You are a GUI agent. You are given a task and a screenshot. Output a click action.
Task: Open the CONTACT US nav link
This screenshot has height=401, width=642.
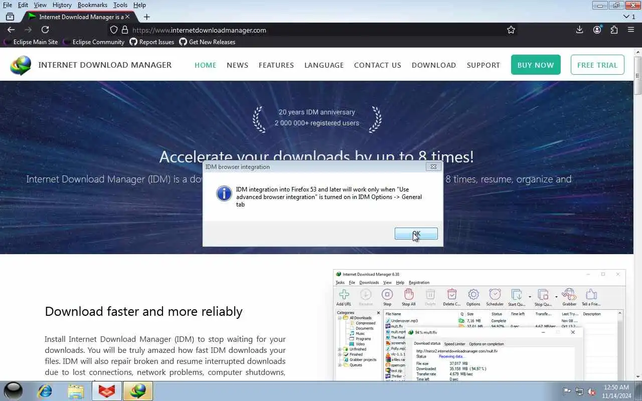[x=378, y=65]
